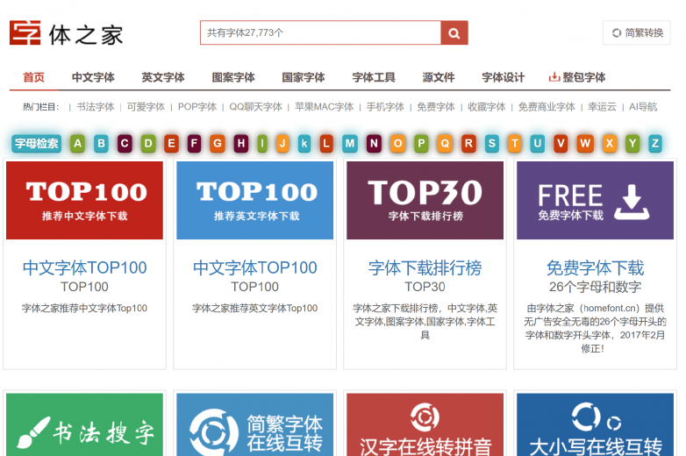Open the 中文字体 navigation tab
Screen dimensions: 686x456
click(x=93, y=77)
